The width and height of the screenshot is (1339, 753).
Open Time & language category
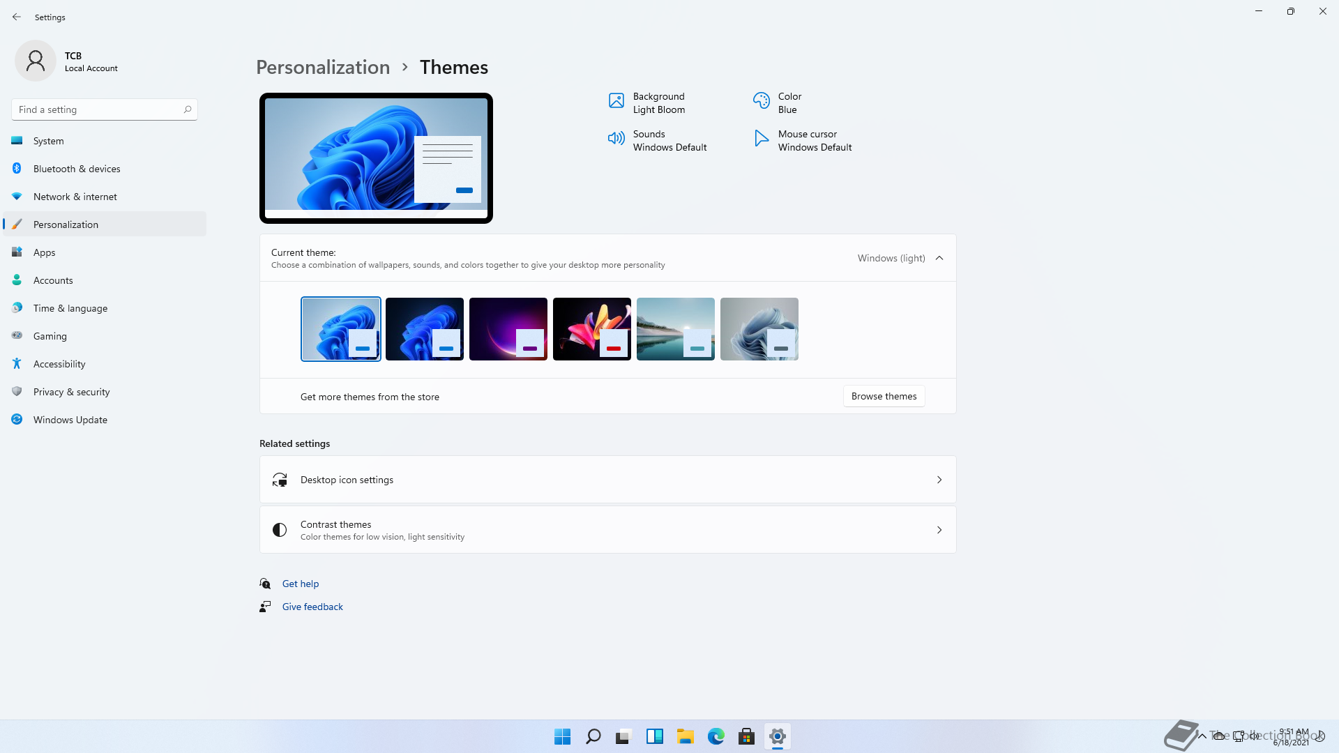pos(105,308)
